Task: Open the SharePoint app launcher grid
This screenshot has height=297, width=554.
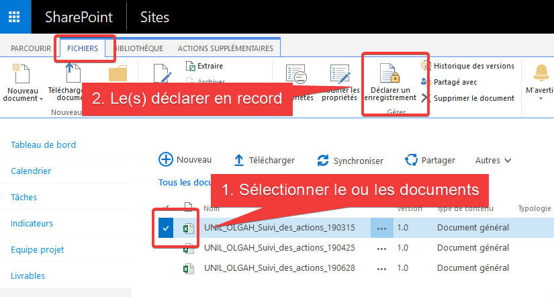Action: point(14,17)
